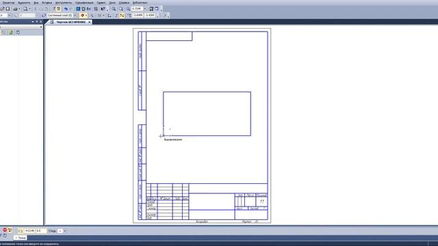
Task: Click the Layer manager icon
Action: (44, 15)
